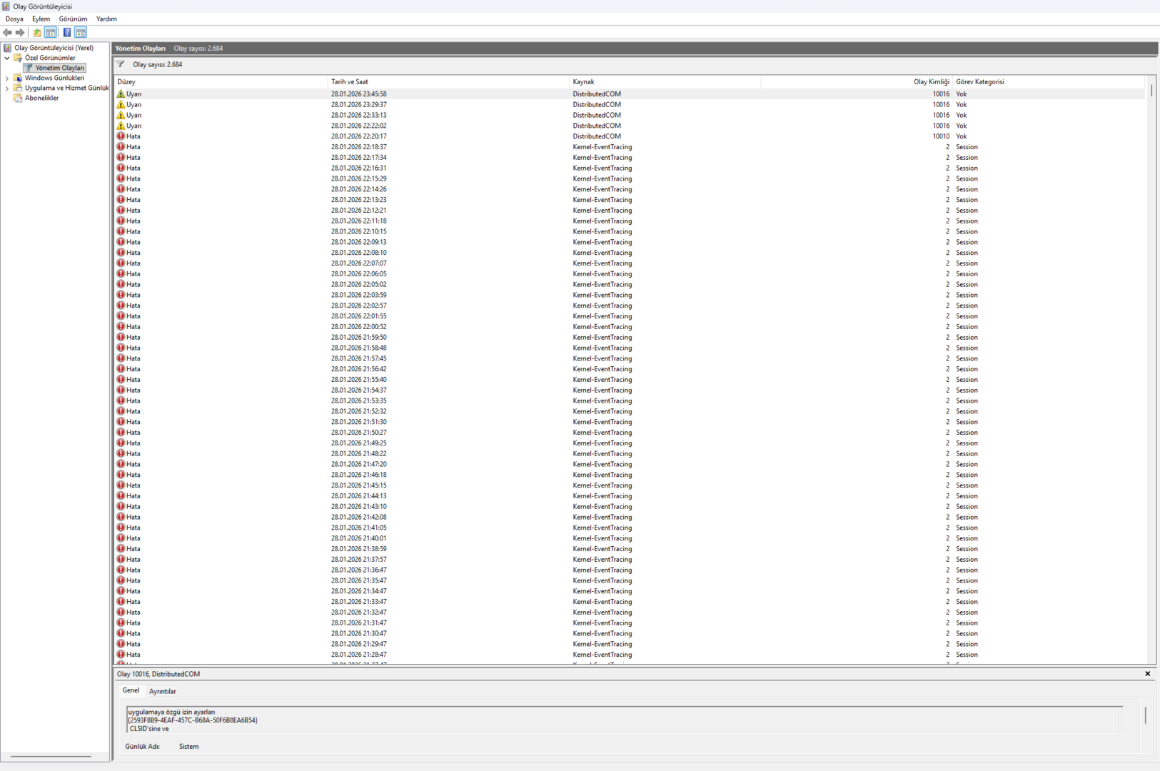Click the error icon of the 22:16:31 event

121,168
